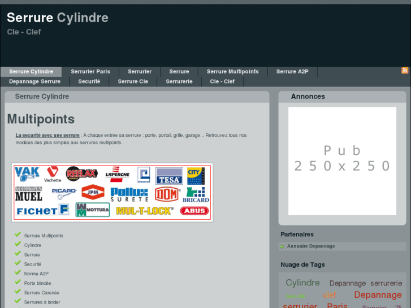Click the Multipoints article heading
The width and height of the screenshot is (411, 308).
[x=41, y=119]
